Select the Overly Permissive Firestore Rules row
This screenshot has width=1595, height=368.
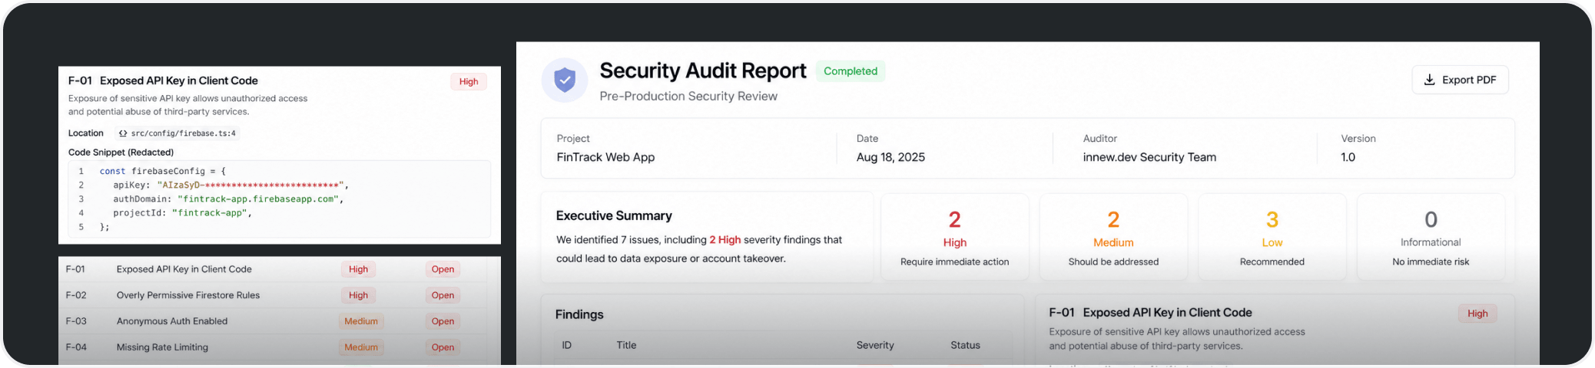[273, 295]
